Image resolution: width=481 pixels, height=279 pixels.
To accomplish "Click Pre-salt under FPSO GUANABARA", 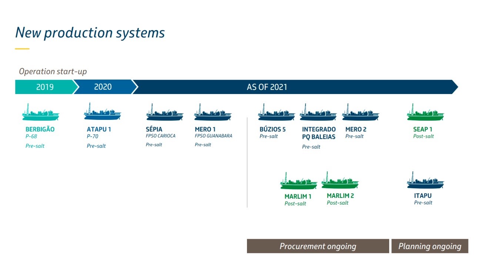I will 203,145.
